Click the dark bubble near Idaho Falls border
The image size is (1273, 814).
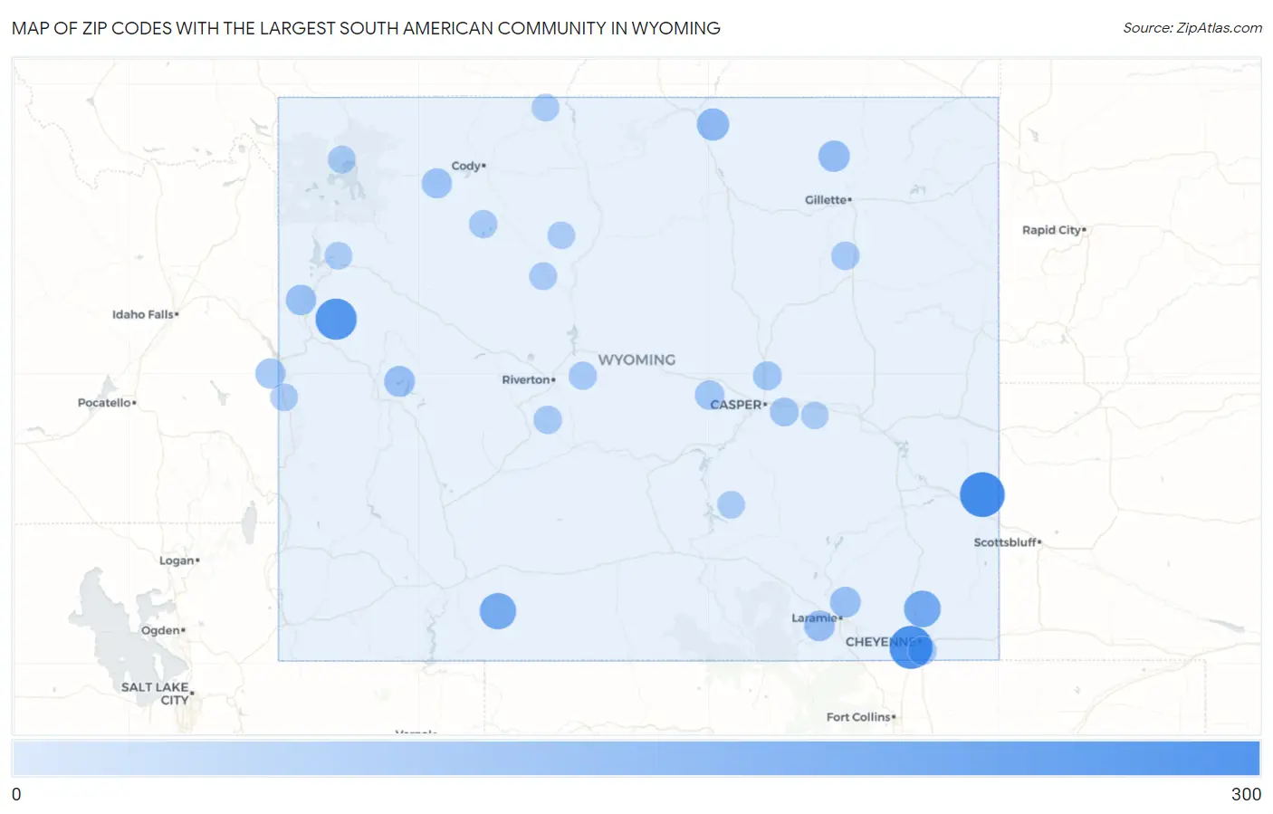(336, 319)
